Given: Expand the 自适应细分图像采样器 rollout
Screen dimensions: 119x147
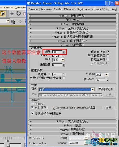Looking at the screenshot, I should click(x=73, y=37).
